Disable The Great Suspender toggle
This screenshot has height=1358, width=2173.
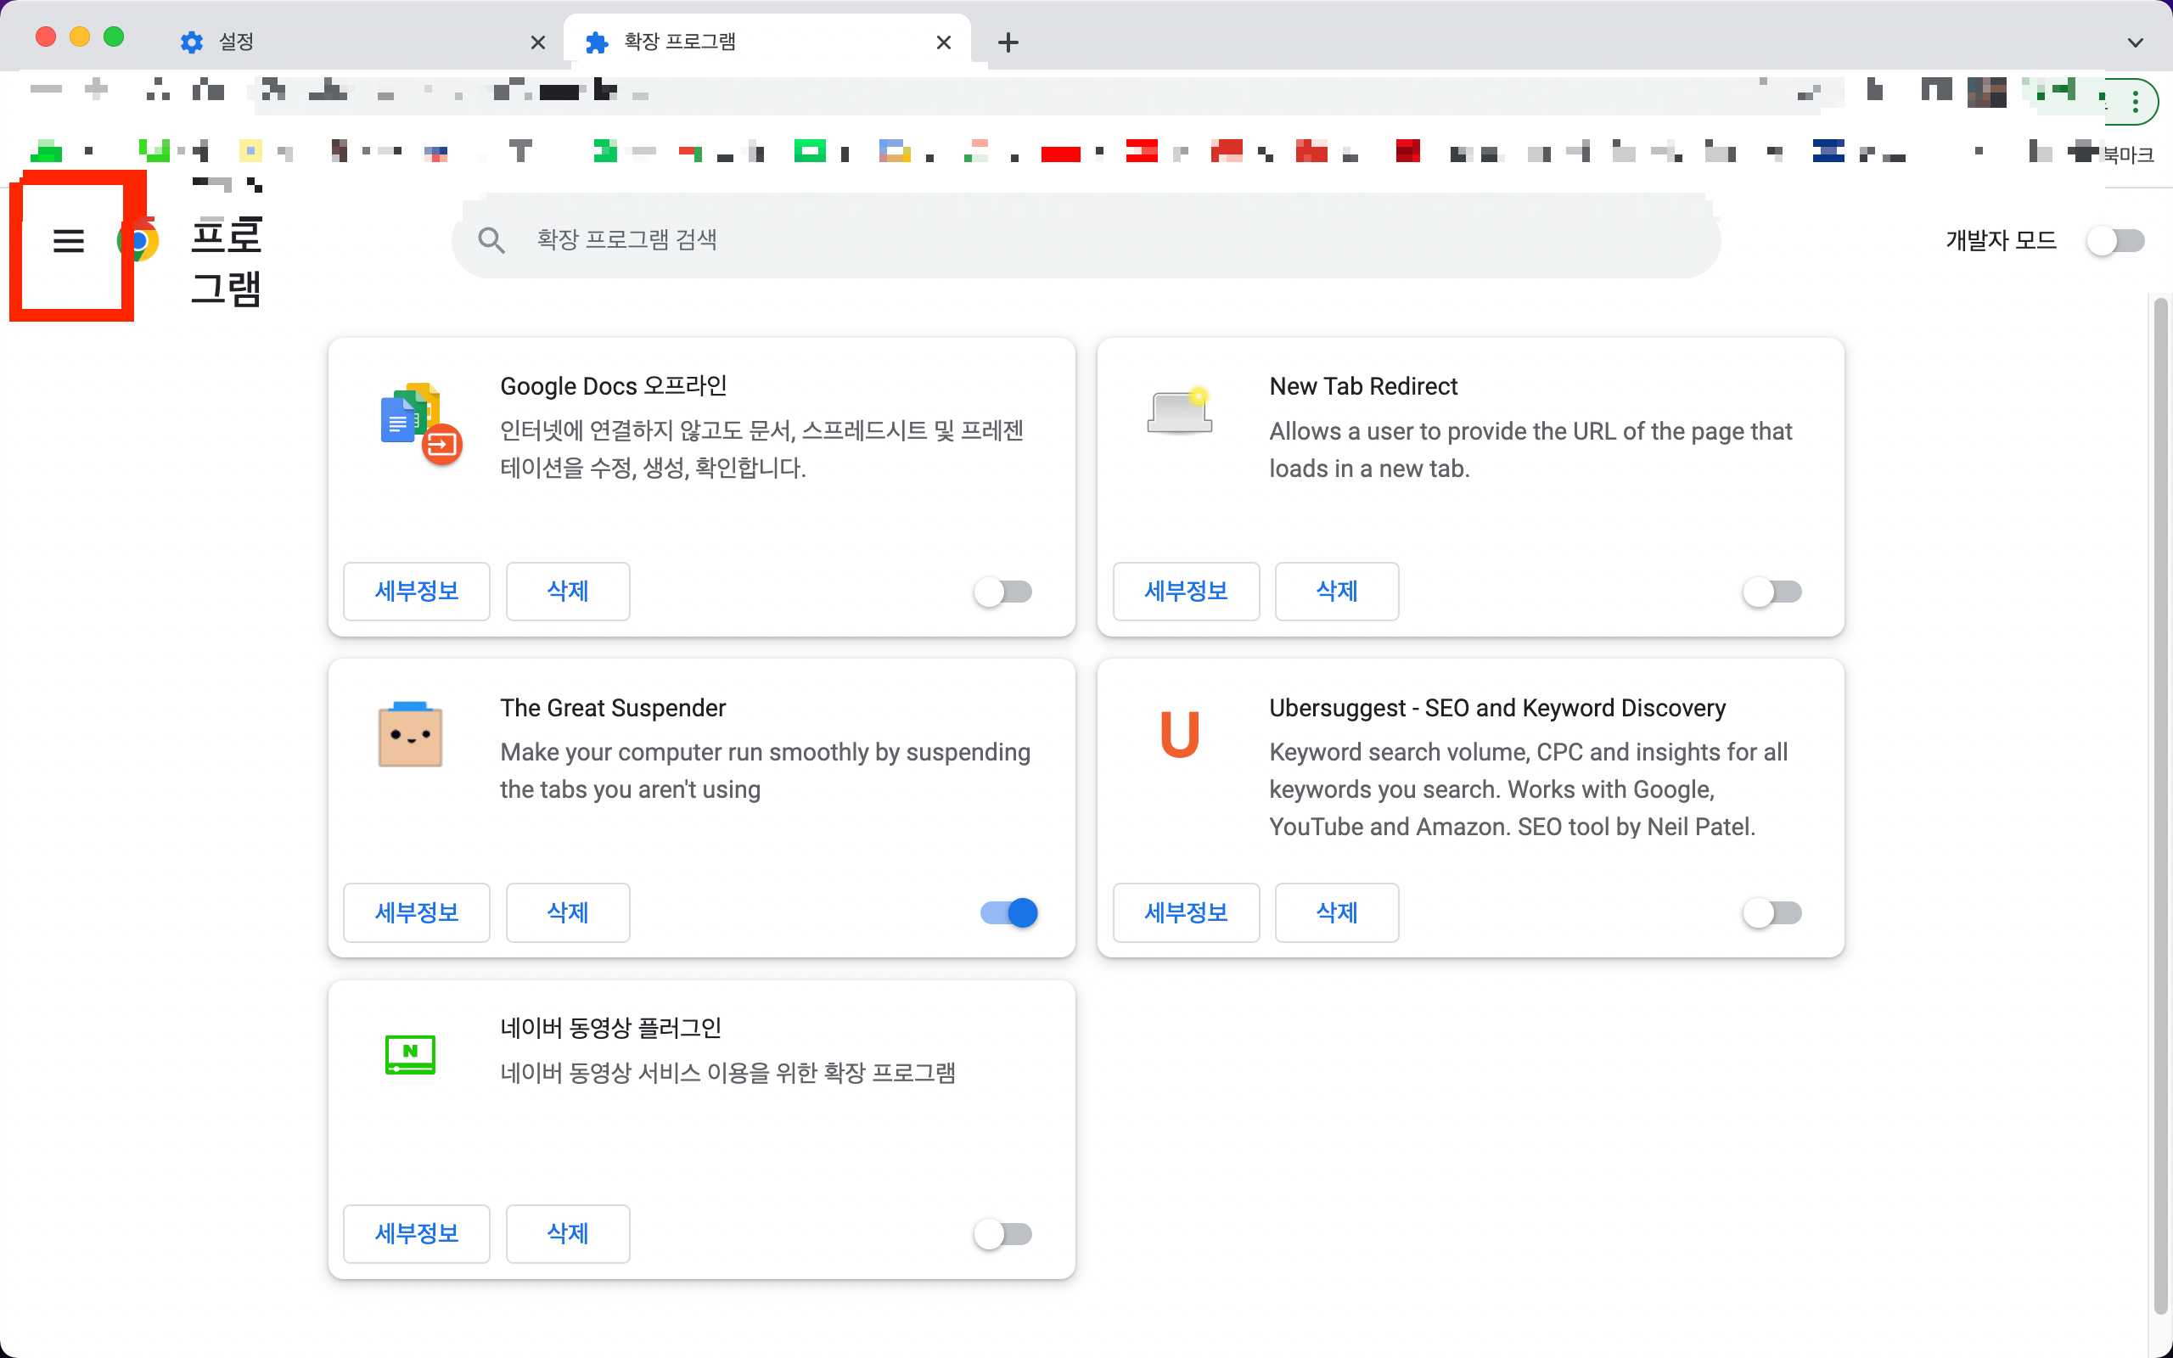(x=1008, y=912)
